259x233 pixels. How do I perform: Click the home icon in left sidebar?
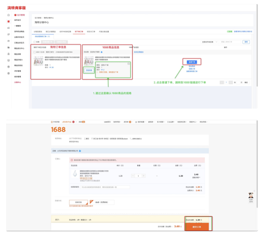(x=9, y=15)
